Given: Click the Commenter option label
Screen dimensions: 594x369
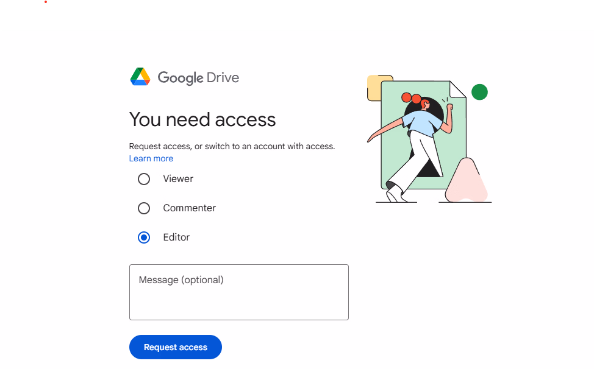Looking at the screenshot, I should 189,208.
